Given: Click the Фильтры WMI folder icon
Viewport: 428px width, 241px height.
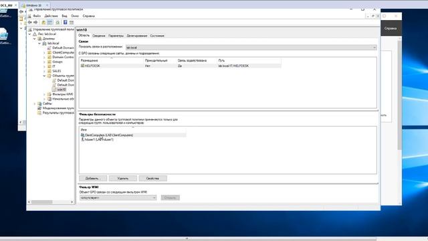Looking at the screenshot, I should point(49,94).
